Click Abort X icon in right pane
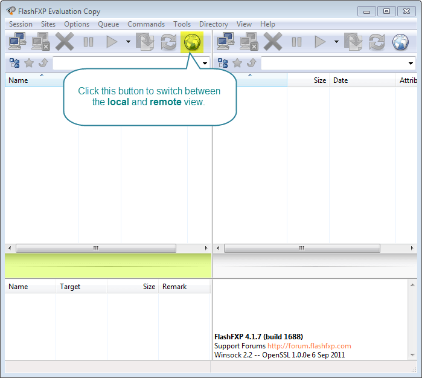Screen dimensions: 422x378 (x=273, y=42)
